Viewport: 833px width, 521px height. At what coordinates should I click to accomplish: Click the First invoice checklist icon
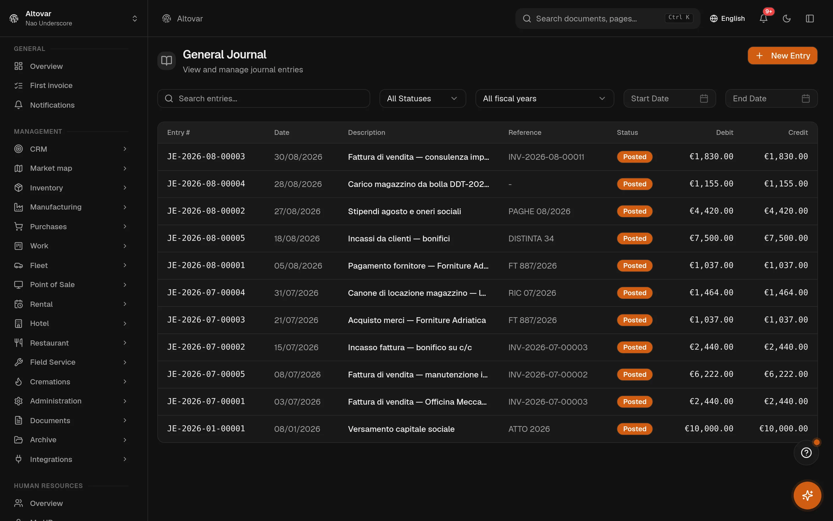[19, 85]
